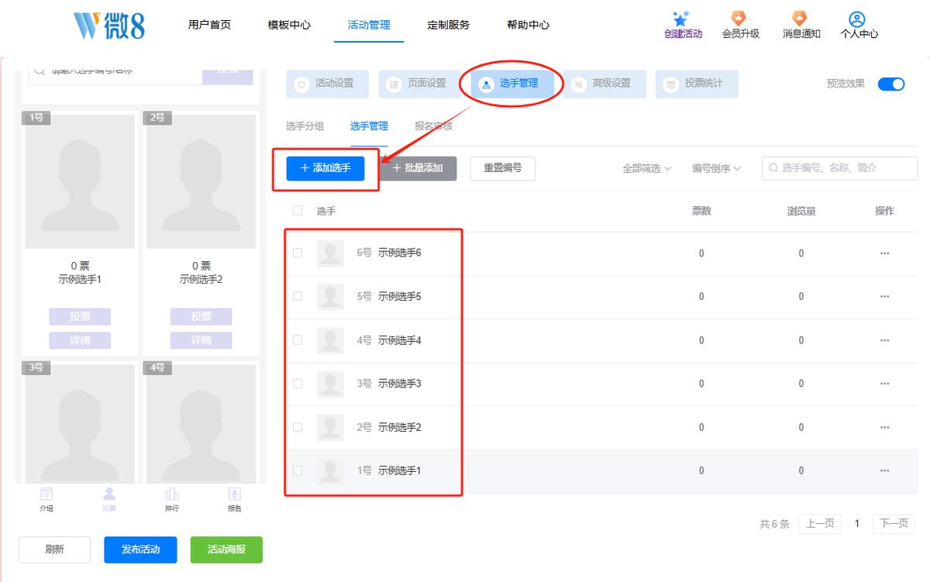Click the 活动海报 button
The width and height of the screenshot is (930, 582).
point(226,549)
